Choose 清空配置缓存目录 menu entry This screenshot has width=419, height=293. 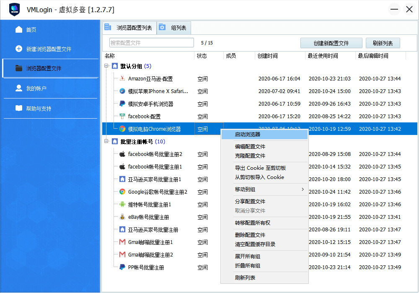click(x=264, y=244)
